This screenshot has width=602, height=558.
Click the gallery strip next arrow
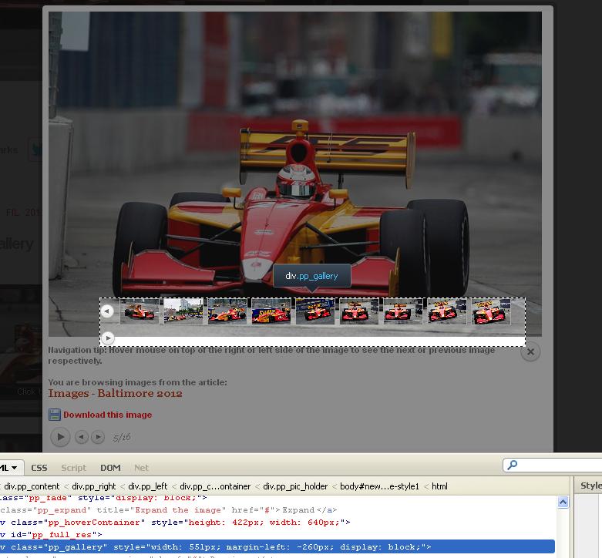click(x=108, y=338)
